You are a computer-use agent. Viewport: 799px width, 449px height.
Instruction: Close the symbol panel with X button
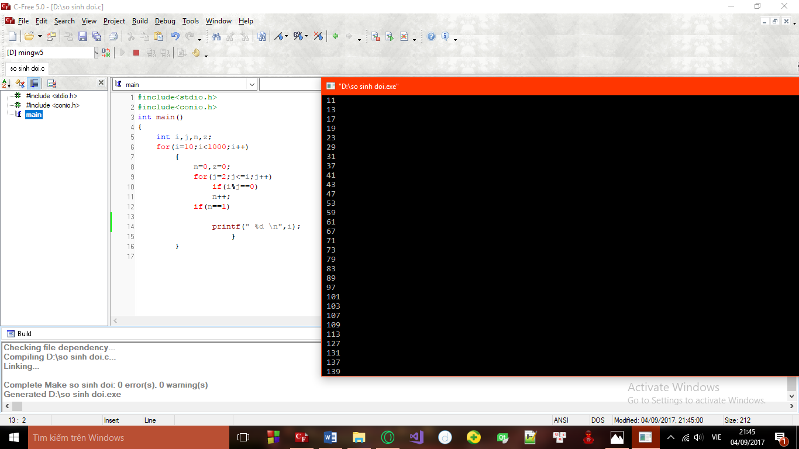click(101, 83)
